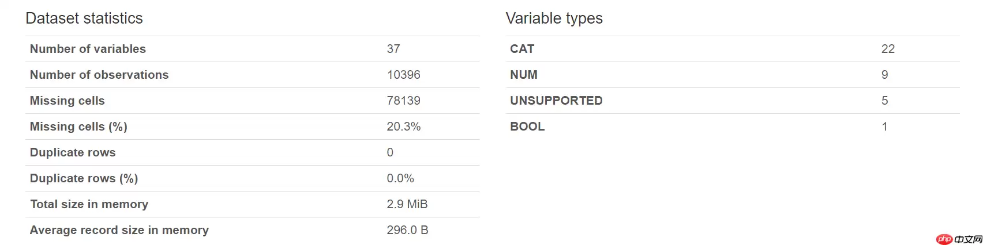
Task: Click the Missing cells (%) label
Action: 78,127
